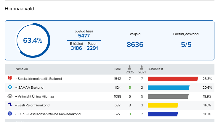Click the red 28.3% vote share bar
The height and width of the screenshot is (122, 218).
(172, 79)
